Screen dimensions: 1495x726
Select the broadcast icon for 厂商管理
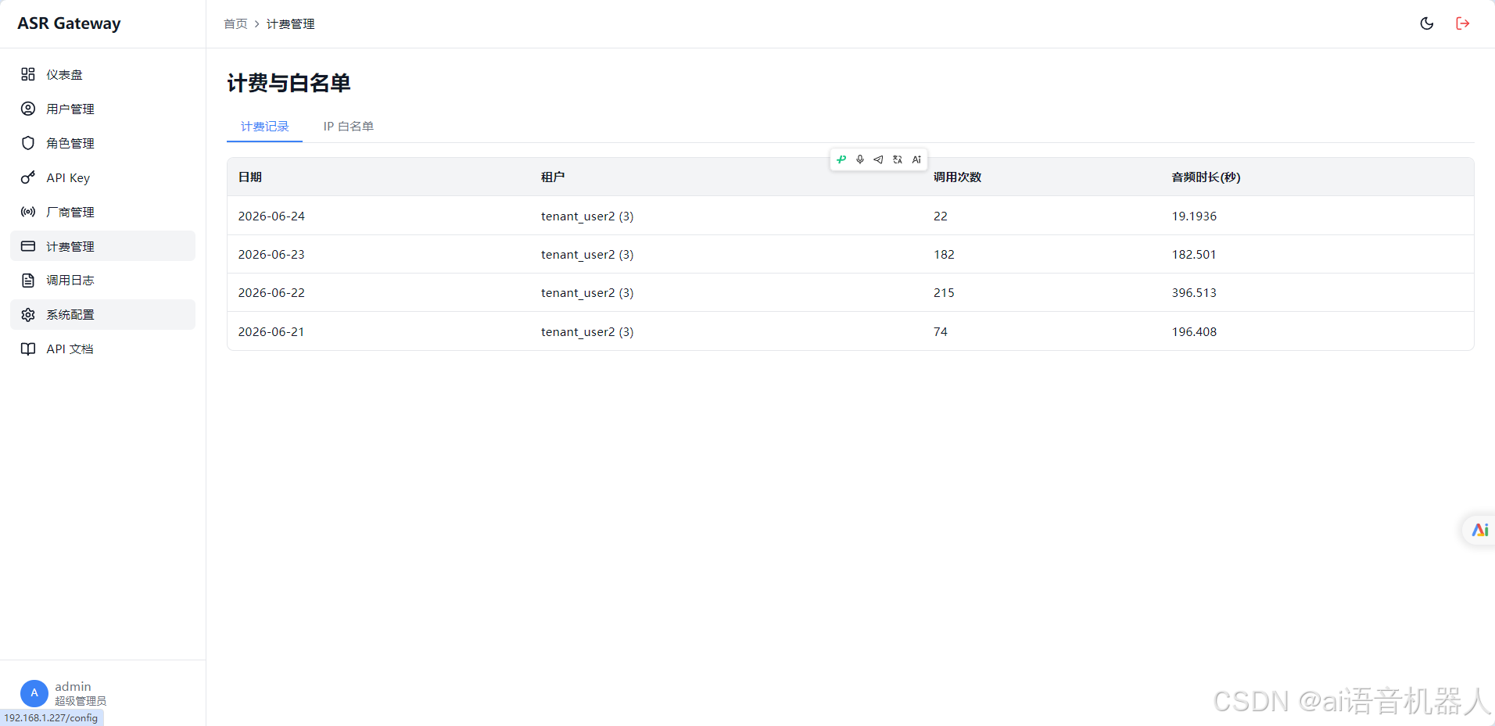pos(28,212)
